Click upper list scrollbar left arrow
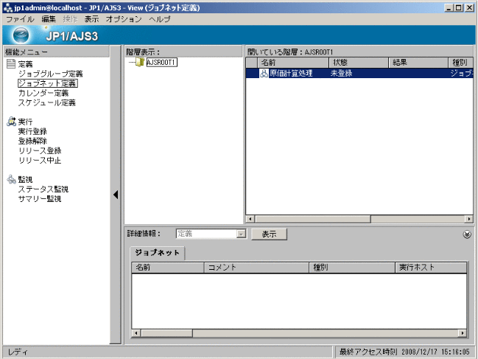This screenshot has width=478, height=359. [x=250, y=219]
